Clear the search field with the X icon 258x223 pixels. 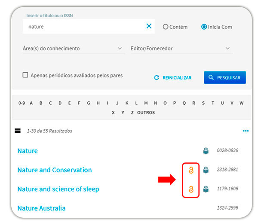(149, 26)
